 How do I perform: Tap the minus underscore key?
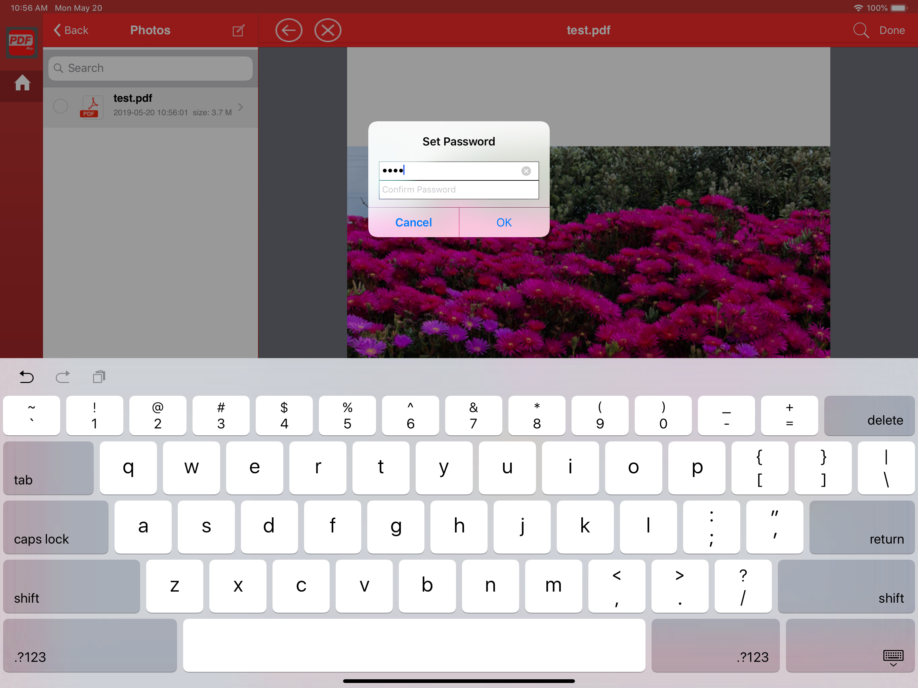coord(726,415)
